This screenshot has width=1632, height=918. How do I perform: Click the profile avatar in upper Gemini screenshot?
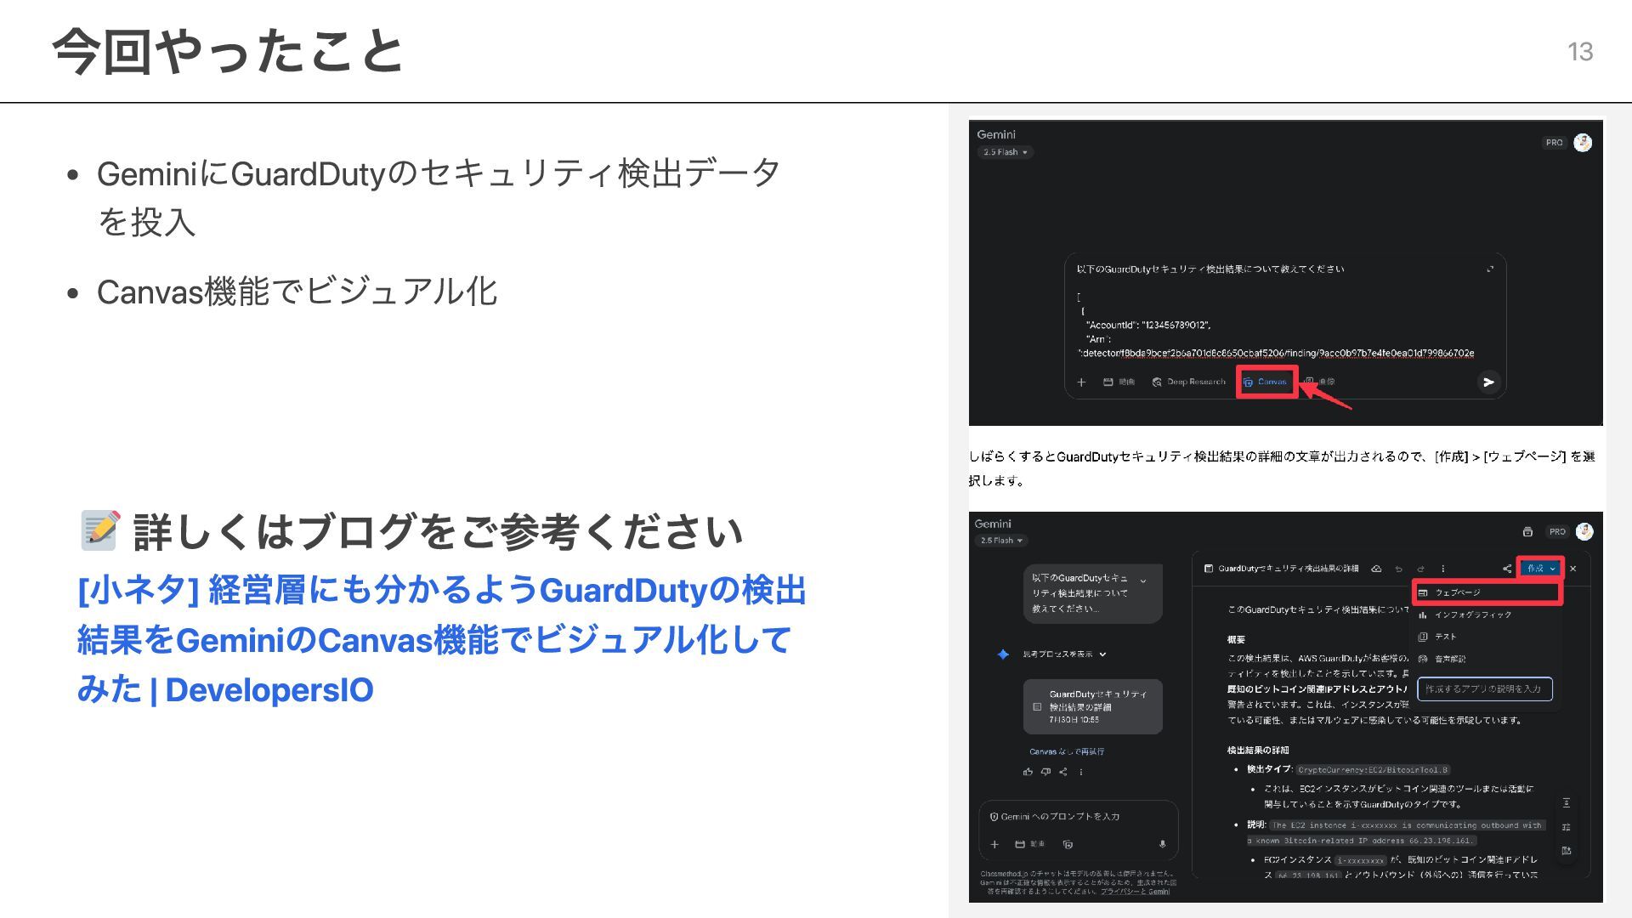click(1583, 143)
